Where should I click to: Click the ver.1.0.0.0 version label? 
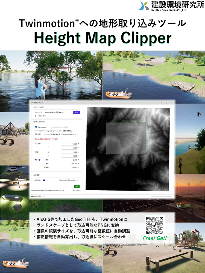click(x=77, y=190)
